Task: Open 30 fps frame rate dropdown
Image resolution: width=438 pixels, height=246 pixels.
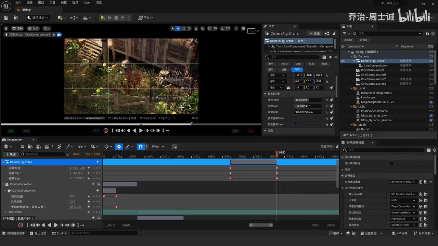Action: pyautogui.click(x=157, y=147)
